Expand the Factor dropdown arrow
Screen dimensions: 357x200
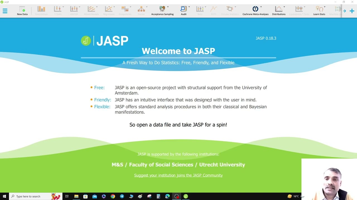[x=147, y=7]
